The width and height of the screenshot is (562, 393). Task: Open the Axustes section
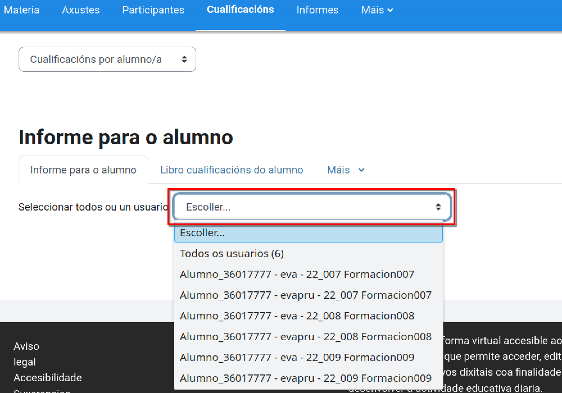[81, 10]
